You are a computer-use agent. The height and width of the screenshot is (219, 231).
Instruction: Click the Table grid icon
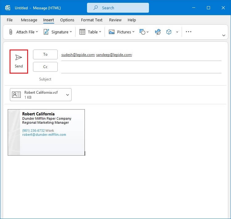[82, 32]
